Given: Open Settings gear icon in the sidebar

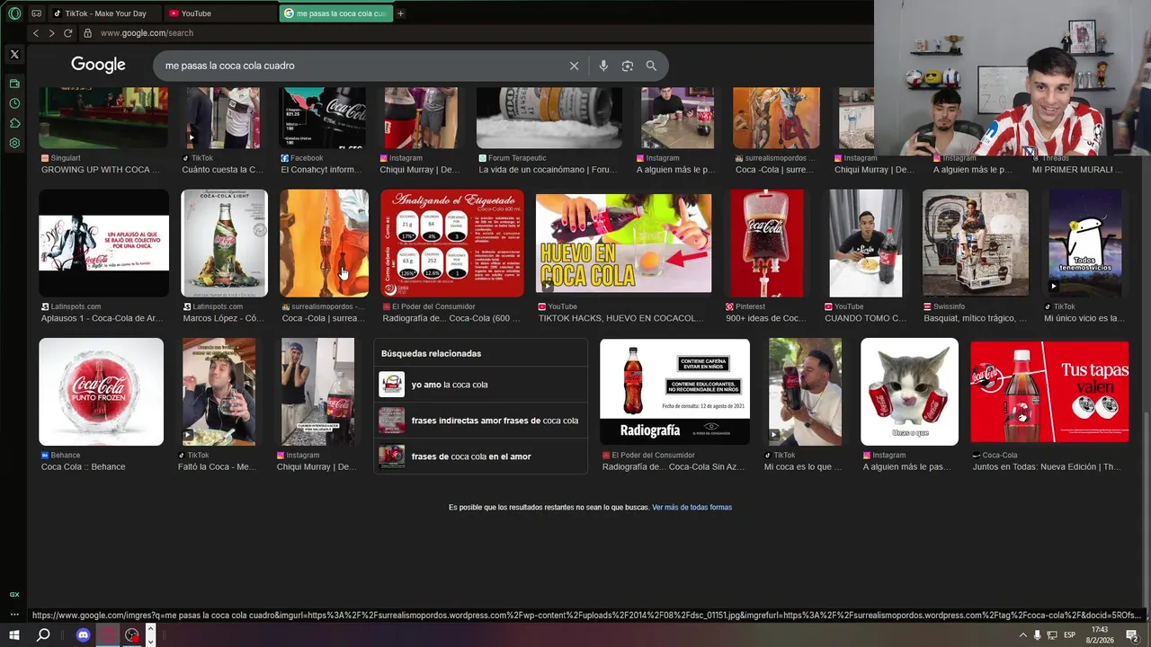Looking at the screenshot, I should 14,143.
